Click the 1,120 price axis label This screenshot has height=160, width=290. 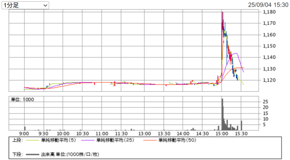coord(269,80)
